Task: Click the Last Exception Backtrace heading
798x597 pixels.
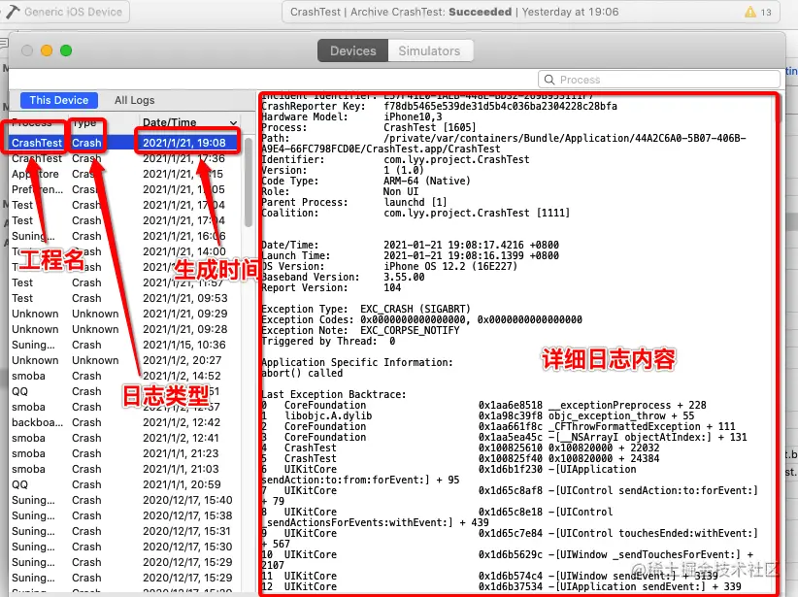Action: [334, 394]
